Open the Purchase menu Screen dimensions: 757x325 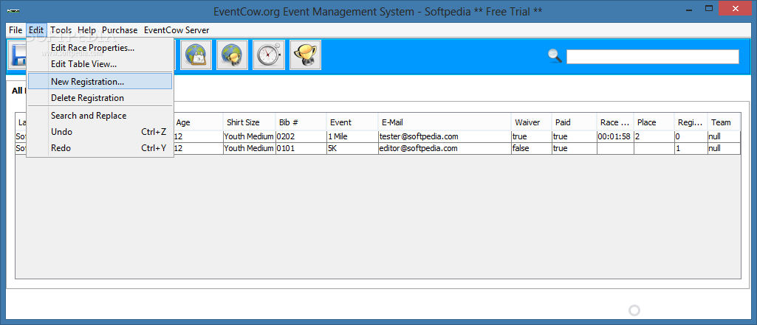point(120,30)
